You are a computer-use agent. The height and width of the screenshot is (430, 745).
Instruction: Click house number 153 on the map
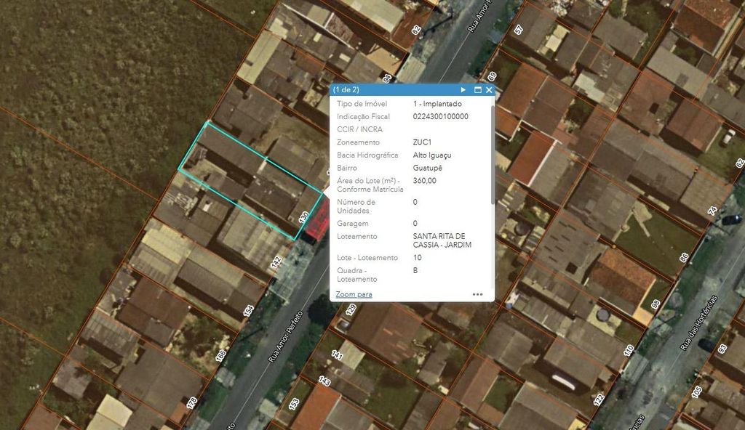294,404
